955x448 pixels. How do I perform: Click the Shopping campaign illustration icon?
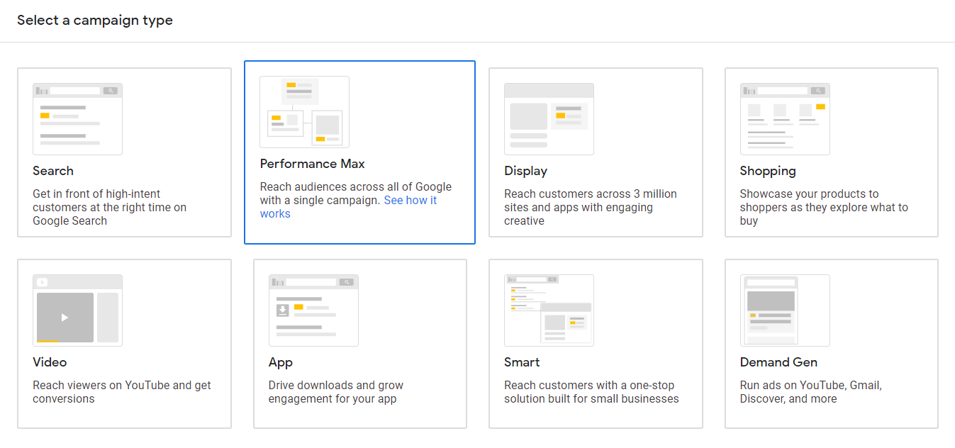coord(785,119)
